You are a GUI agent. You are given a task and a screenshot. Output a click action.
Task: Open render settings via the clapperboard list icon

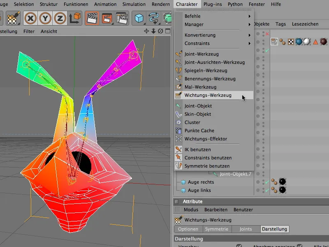[x=122, y=18]
